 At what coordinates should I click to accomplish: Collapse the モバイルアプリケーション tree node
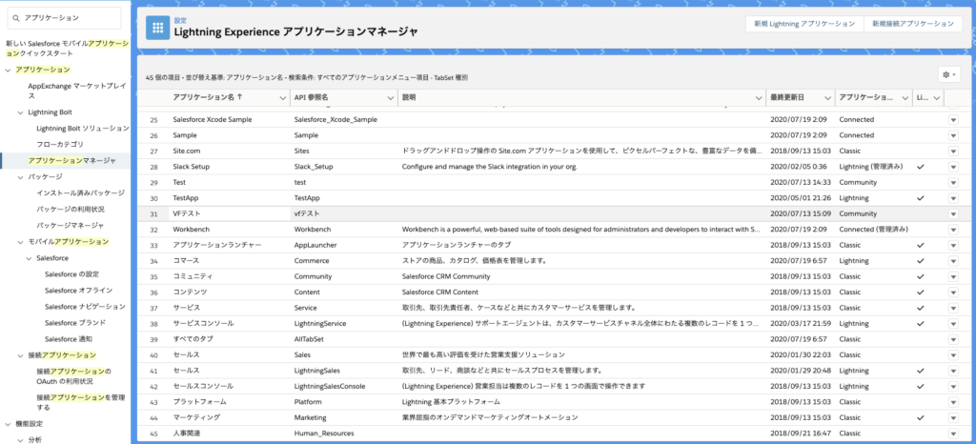click(20, 241)
